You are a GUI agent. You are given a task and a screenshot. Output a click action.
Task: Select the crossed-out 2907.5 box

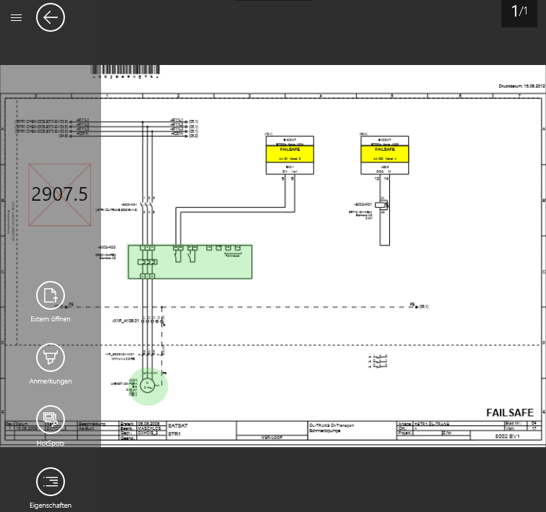[60, 194]
